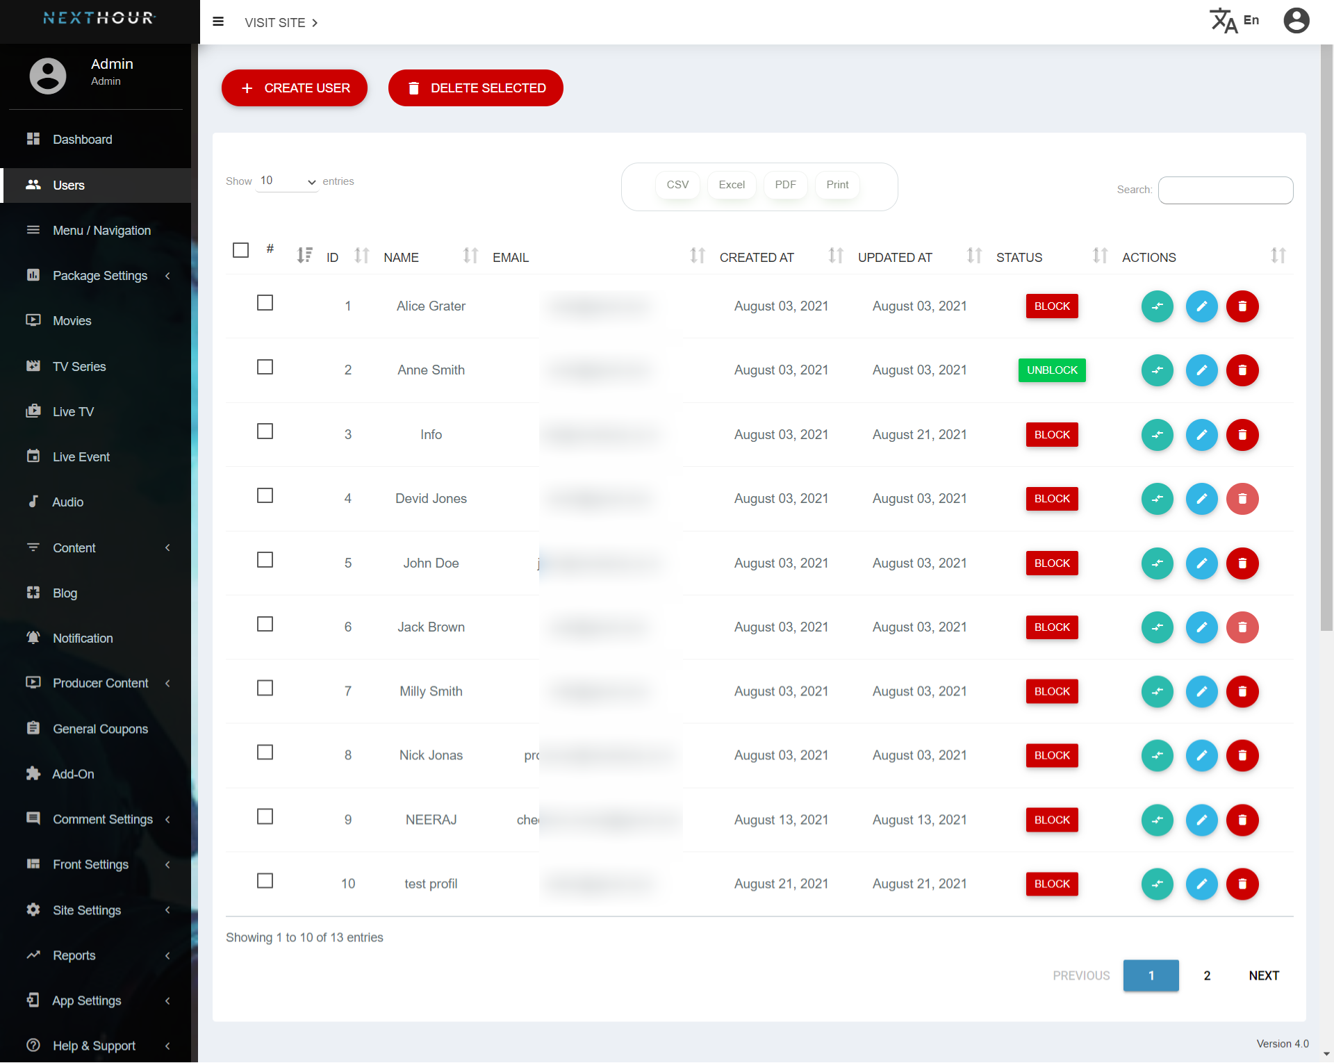The width and height of the screenshot is (1334, 1063).
Task: Open the Show entries count dropdown
Action: [287, 181]
